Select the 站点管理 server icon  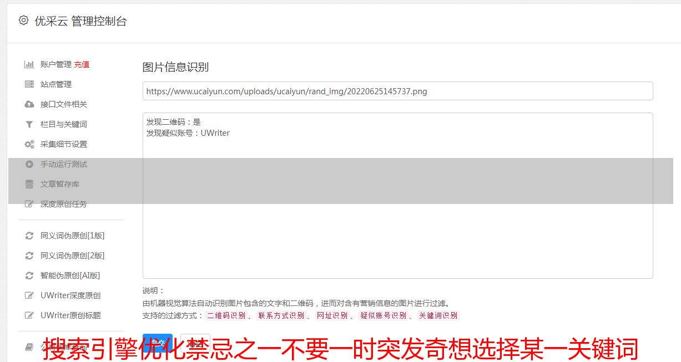point(29,84)
